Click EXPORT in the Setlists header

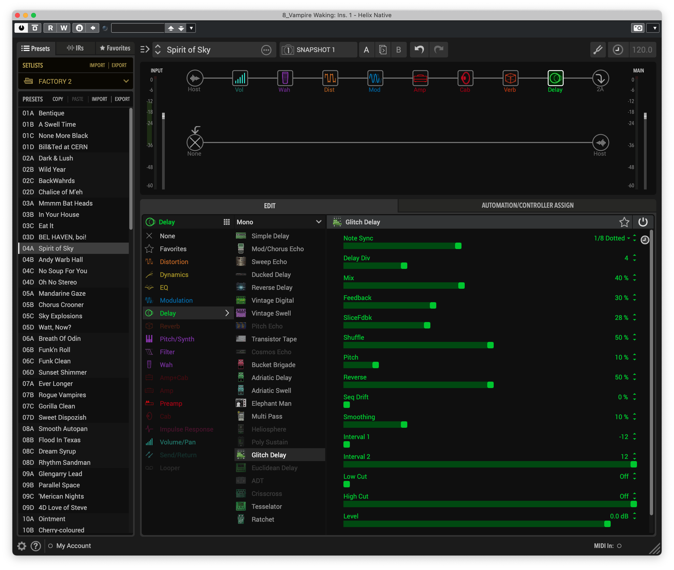pos(119,65)
